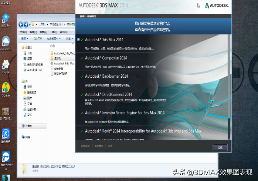Click the installer product list scrollbar

(229, 77)
